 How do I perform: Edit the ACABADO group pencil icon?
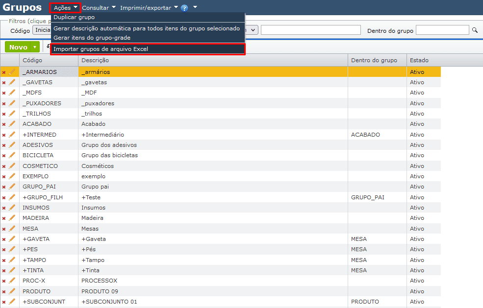click(x=12, y=124)
